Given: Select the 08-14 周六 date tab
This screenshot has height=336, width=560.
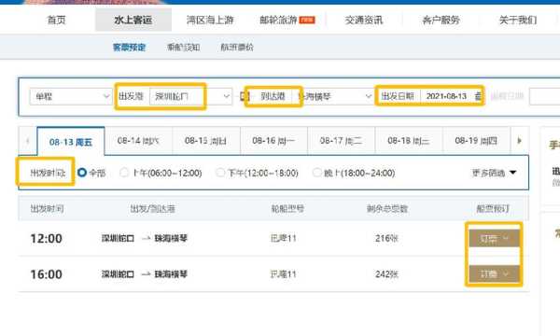Looking at the screenshot, I should pyautogui.click(x=138, y=141).
